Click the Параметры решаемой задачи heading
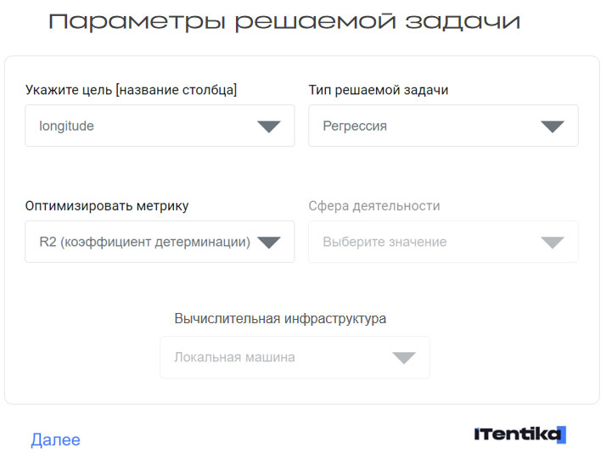Screen dimensions: 606x453 [x=283, y=22]
